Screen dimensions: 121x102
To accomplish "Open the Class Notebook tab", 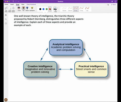I will click(x=31, y=4).
